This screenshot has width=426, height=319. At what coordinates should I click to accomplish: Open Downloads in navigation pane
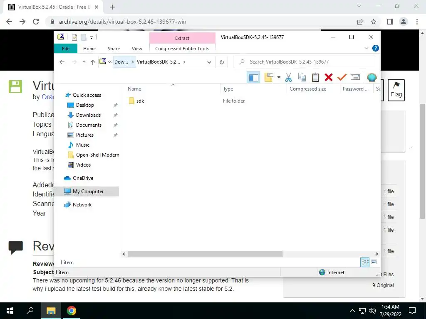pos(88,115)
